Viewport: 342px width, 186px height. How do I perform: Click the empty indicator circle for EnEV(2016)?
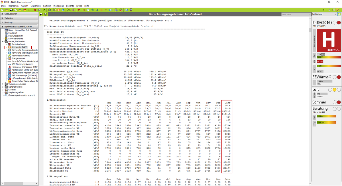(334, 23)
